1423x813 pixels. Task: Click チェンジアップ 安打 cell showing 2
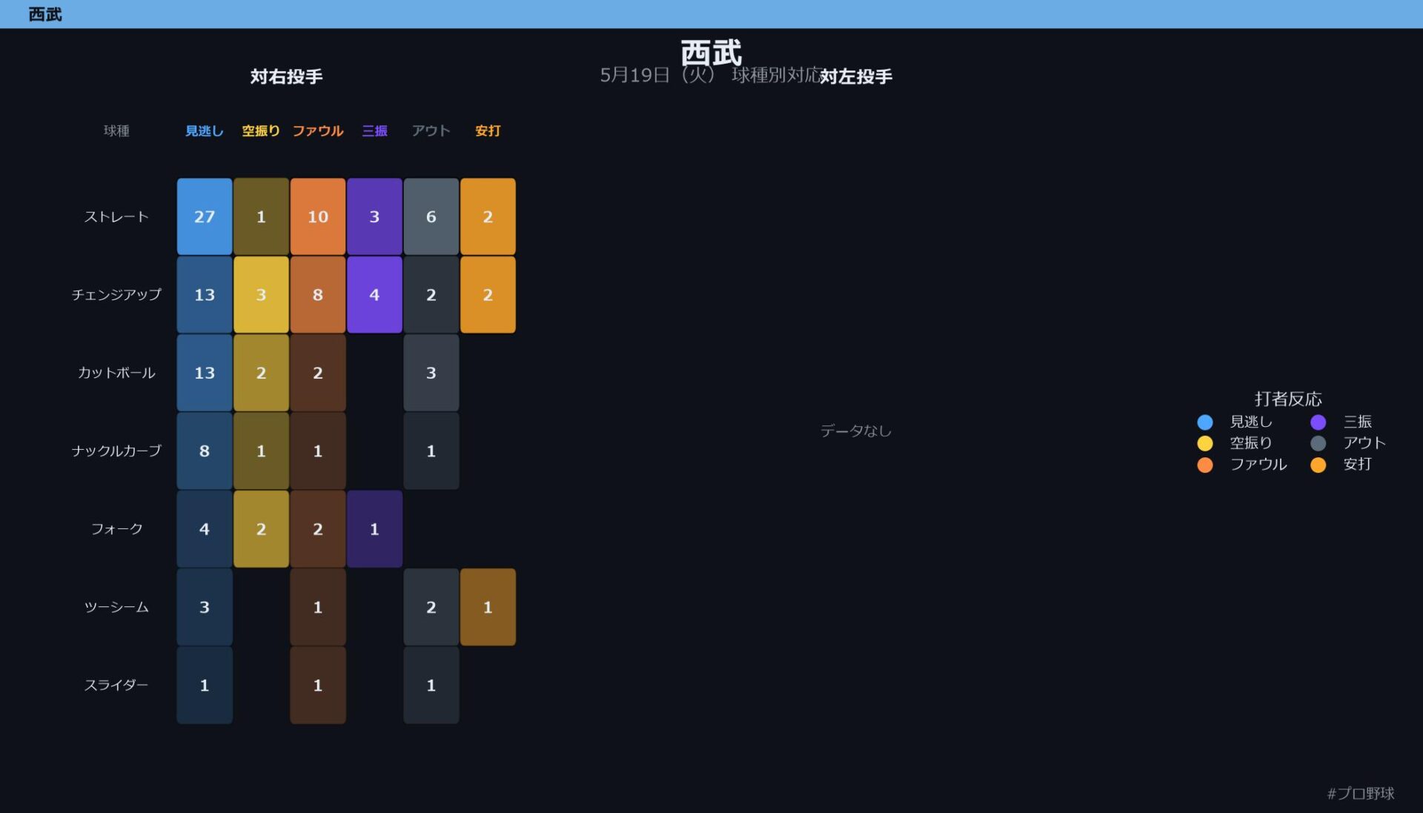pos(488,295)
